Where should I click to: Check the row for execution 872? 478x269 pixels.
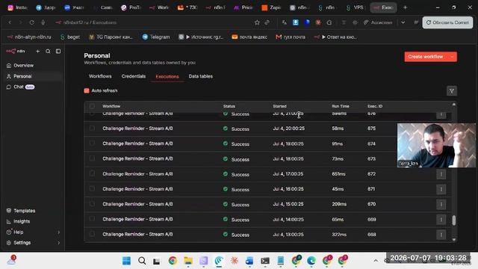tap(92, 173)
